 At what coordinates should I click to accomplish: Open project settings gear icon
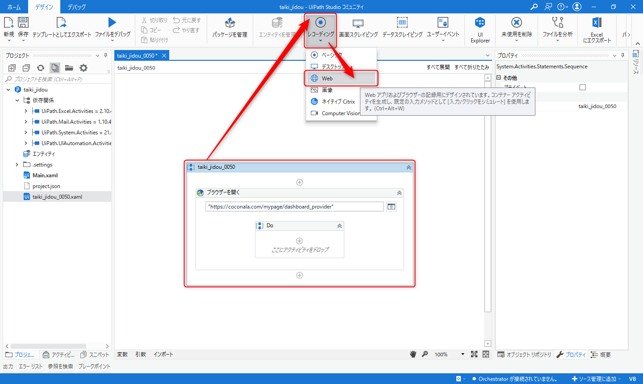(x=84, y=68)
